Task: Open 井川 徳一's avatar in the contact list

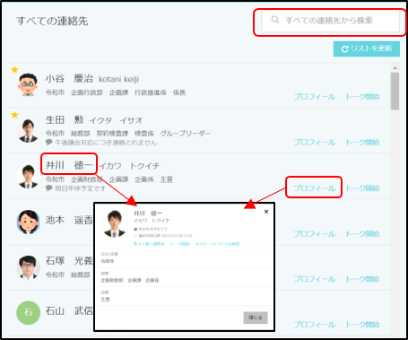Action: coord(28,176)
